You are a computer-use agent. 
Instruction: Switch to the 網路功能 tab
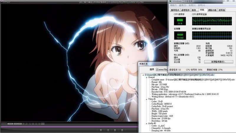tap(212, 10)
